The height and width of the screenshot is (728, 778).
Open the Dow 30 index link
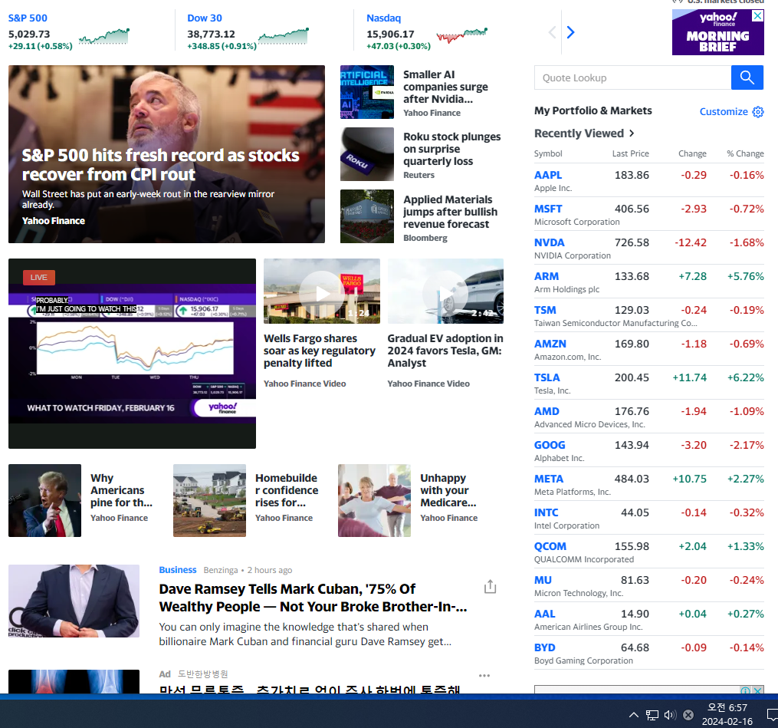205,18
